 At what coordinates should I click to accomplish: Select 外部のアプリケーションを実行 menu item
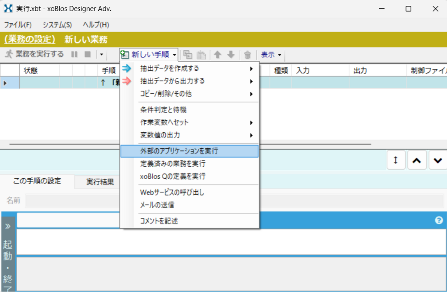[189, 151]
